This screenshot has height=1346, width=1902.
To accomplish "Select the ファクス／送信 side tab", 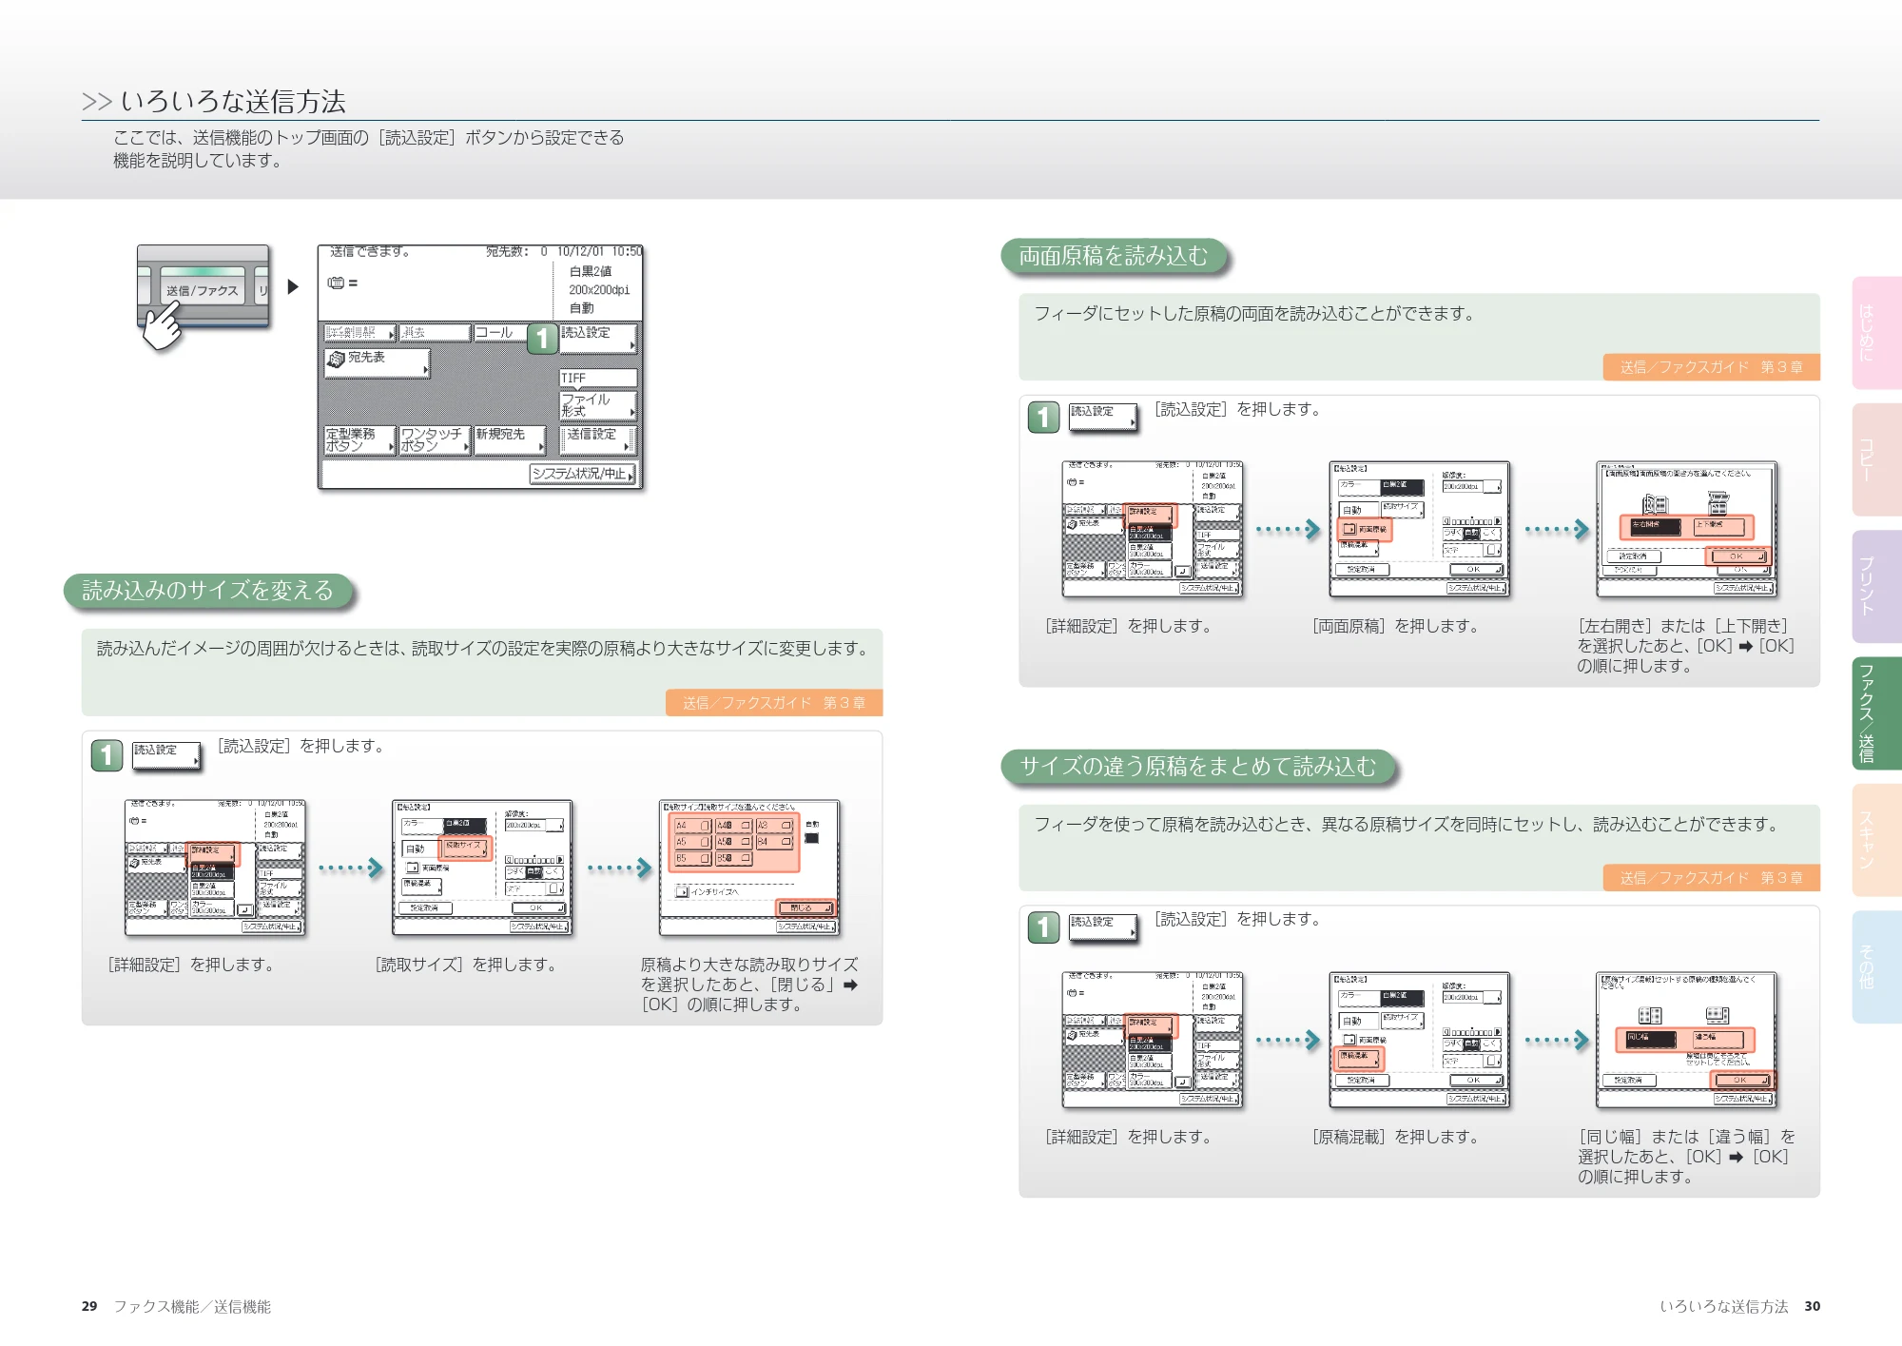I will tap(1876, 713).
